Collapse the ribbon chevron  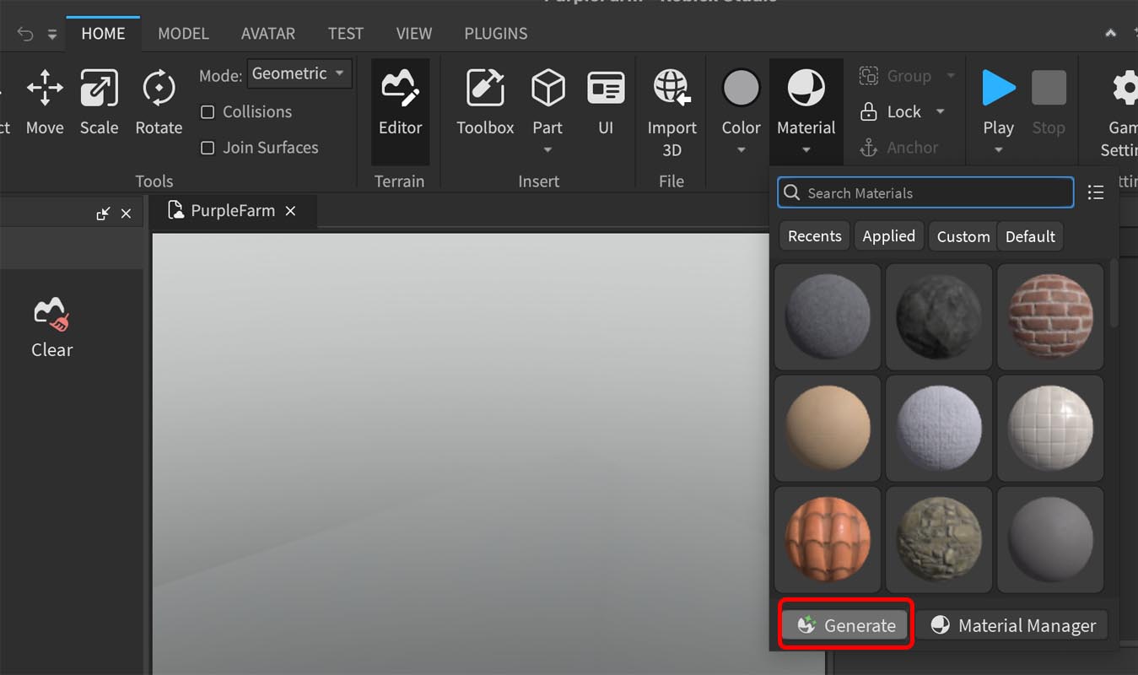click(1111, 33)
